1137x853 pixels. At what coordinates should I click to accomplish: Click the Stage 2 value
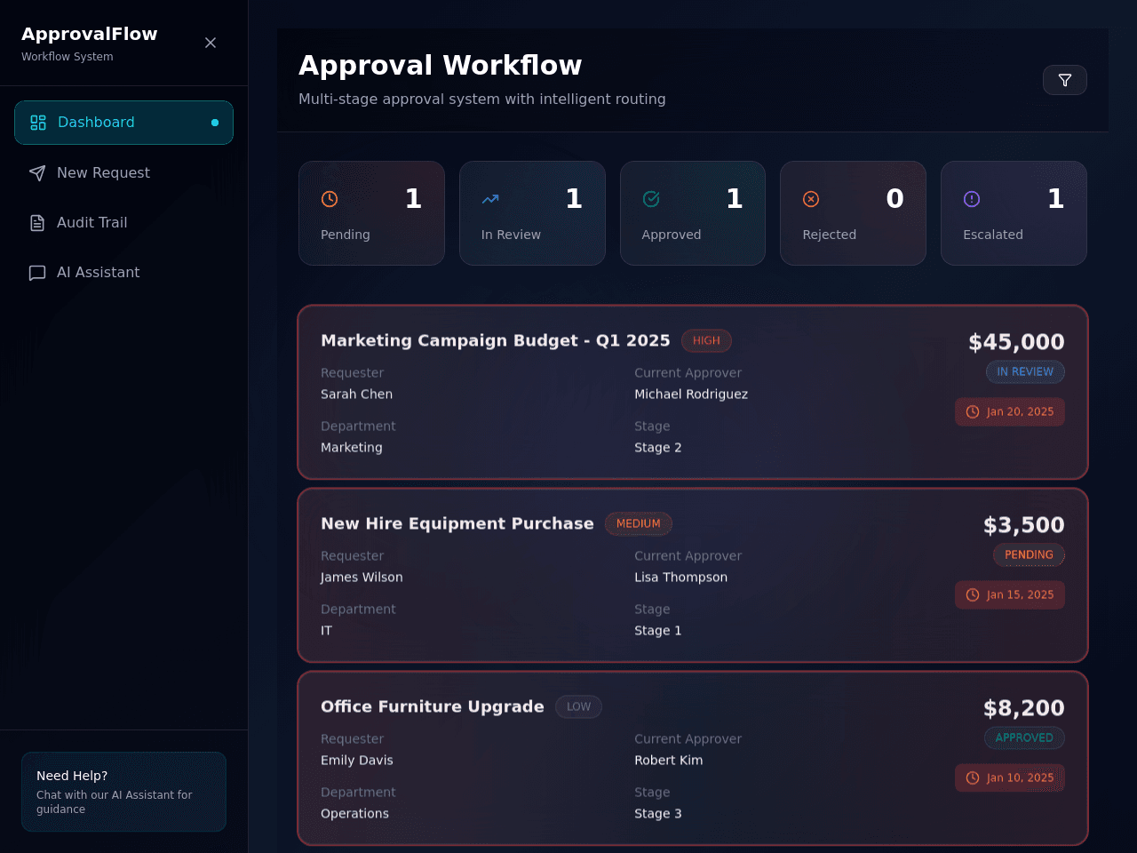tap(658, 448)
